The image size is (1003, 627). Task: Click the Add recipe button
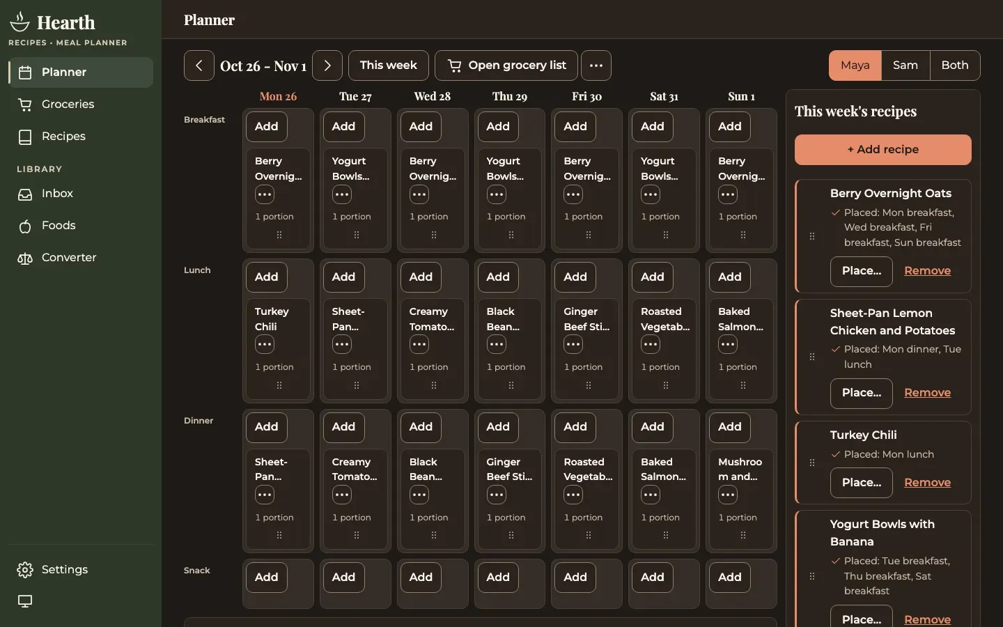point(883,150)
